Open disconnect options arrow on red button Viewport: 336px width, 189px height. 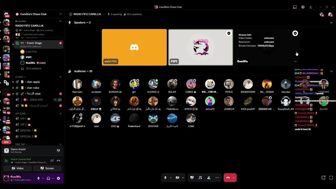click(x=233, y=178)
